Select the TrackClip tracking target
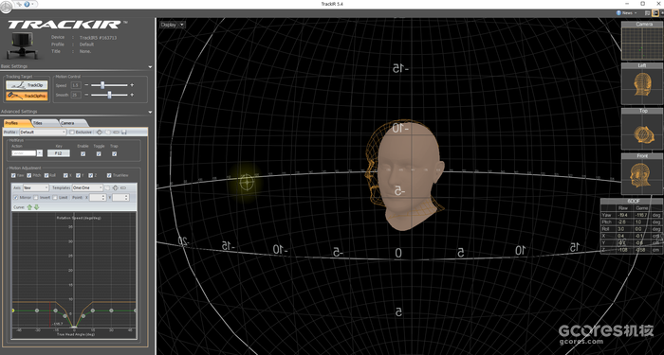 point(27,85)
